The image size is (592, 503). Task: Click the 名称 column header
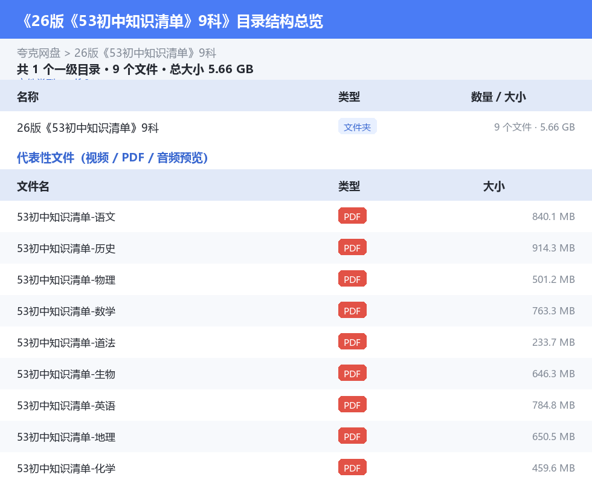tap(28, 97)
